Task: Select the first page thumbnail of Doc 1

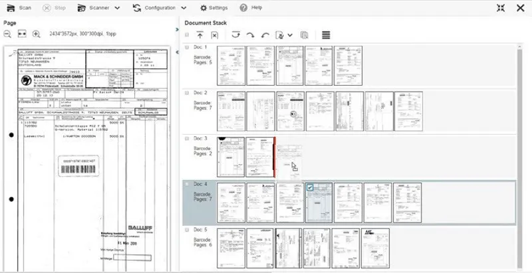Action: pos(231,66)
